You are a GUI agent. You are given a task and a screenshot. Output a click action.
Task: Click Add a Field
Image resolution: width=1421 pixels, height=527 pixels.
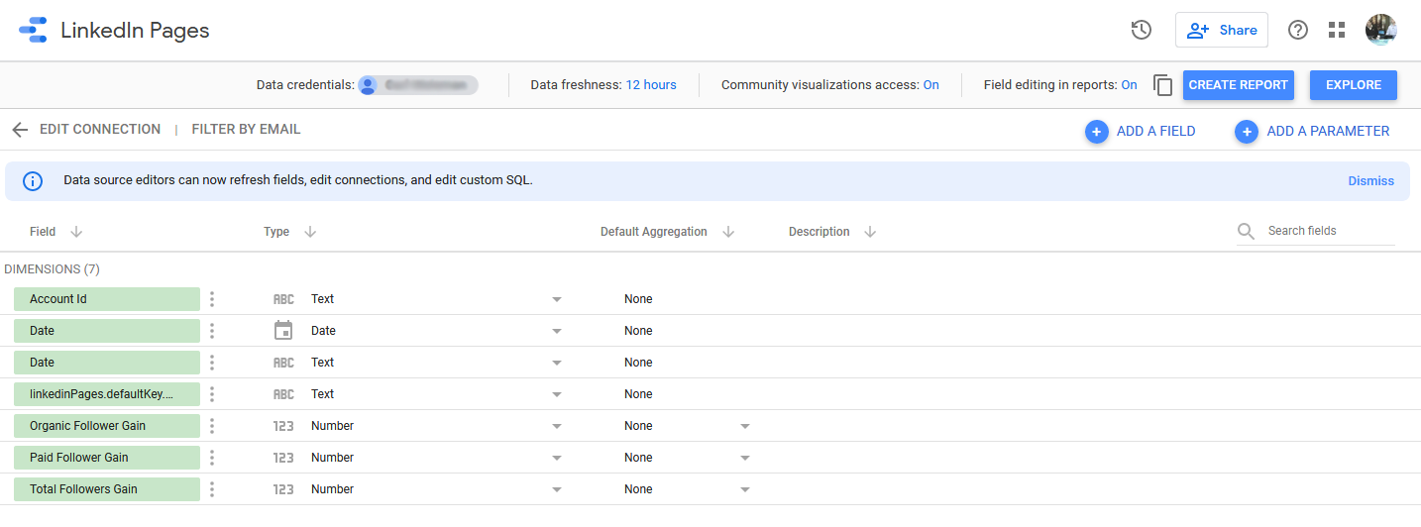pyautogui.click(x=1141, y=131)
